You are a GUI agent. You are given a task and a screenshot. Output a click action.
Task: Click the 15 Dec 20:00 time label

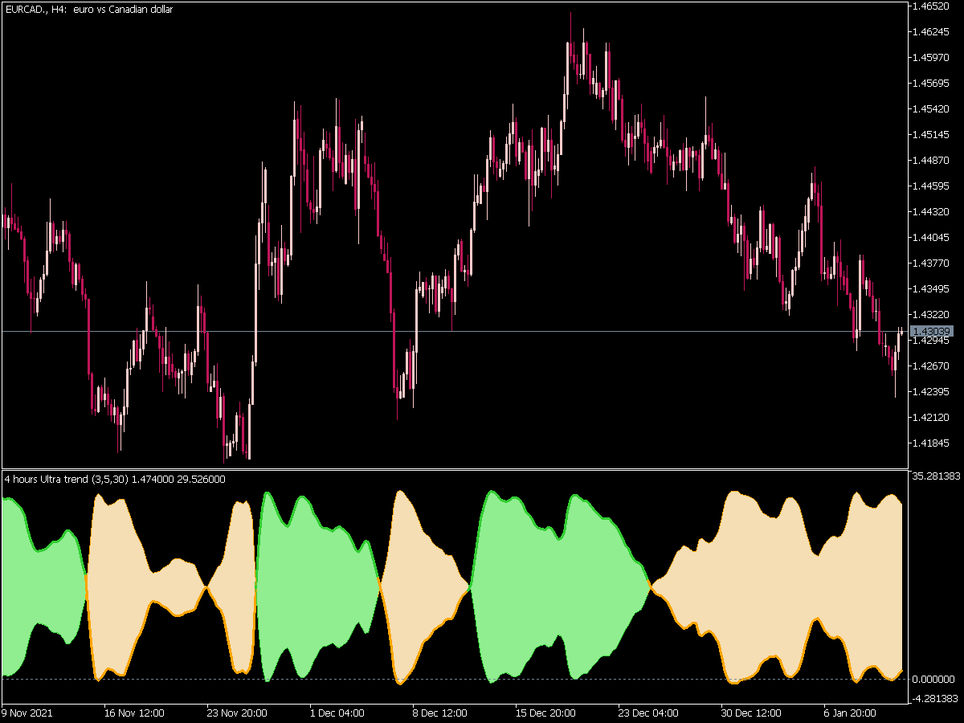pyautogui.click(x=545, y=713)
